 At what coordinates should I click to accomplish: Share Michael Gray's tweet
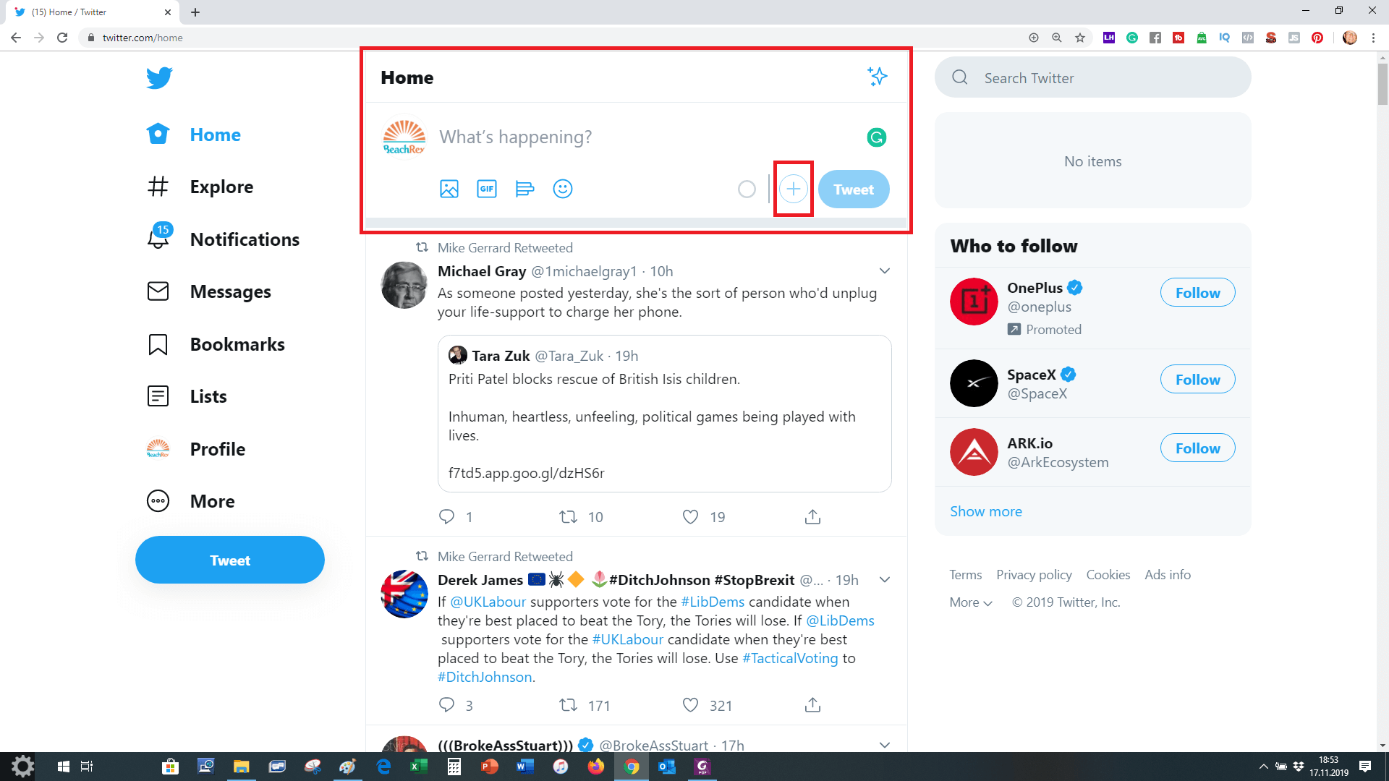[x=812, y=517]
